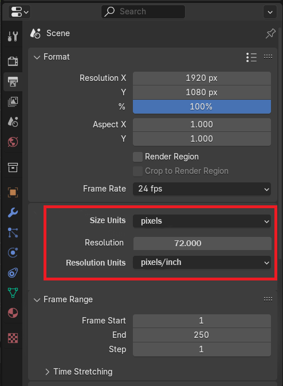Open the editor type selector menu

point(19,11)
